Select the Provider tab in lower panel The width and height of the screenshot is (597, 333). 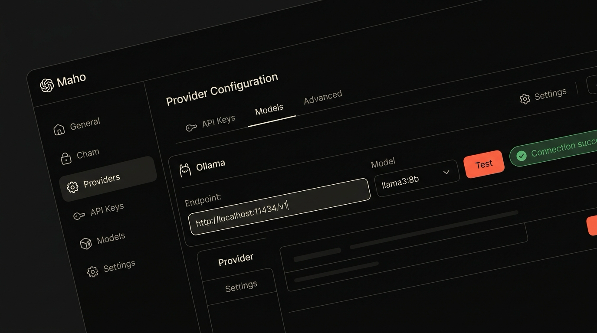coord(236,260)
